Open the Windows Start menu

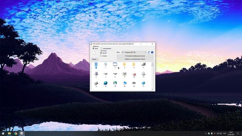[x=3, y=133]
